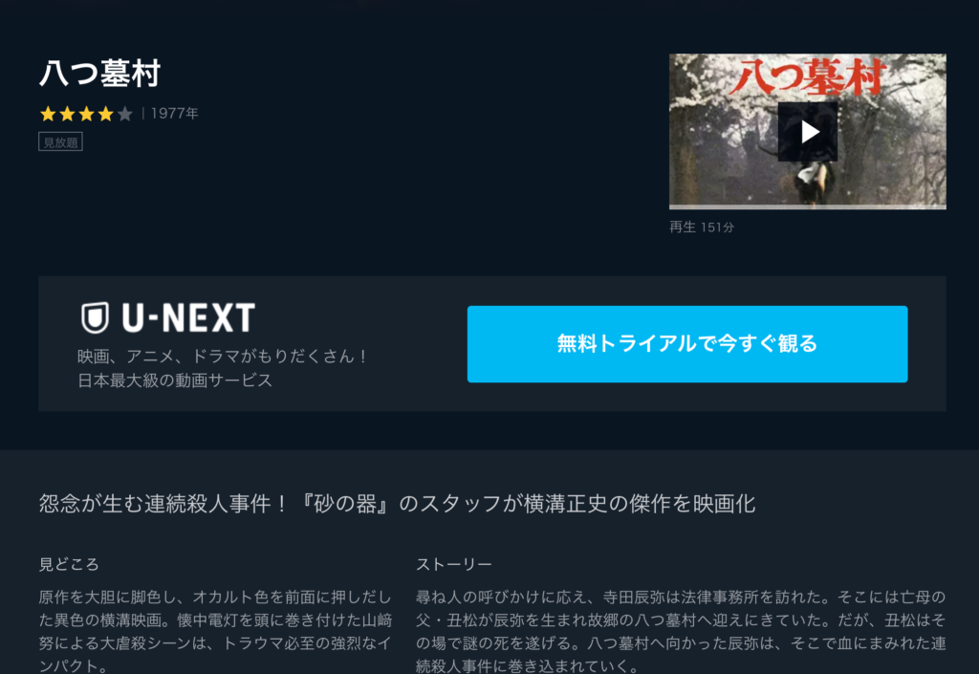
Task: Click the 見放題 badge
Action: [x=60, y=142]
